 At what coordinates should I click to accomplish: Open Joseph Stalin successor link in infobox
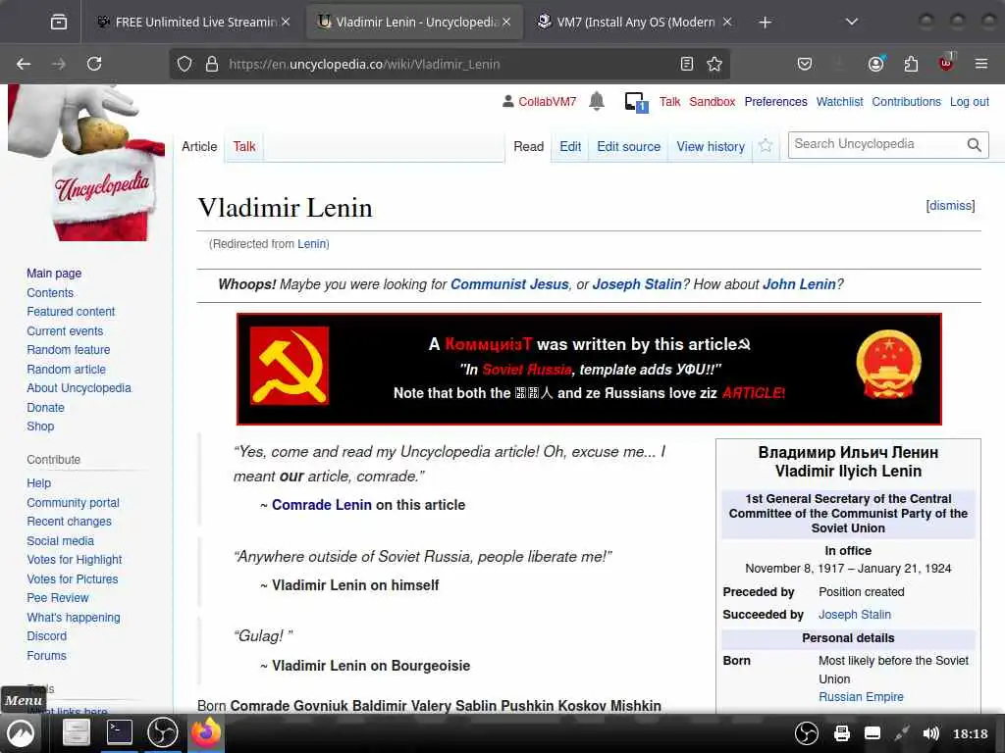[x=855, y=615]
